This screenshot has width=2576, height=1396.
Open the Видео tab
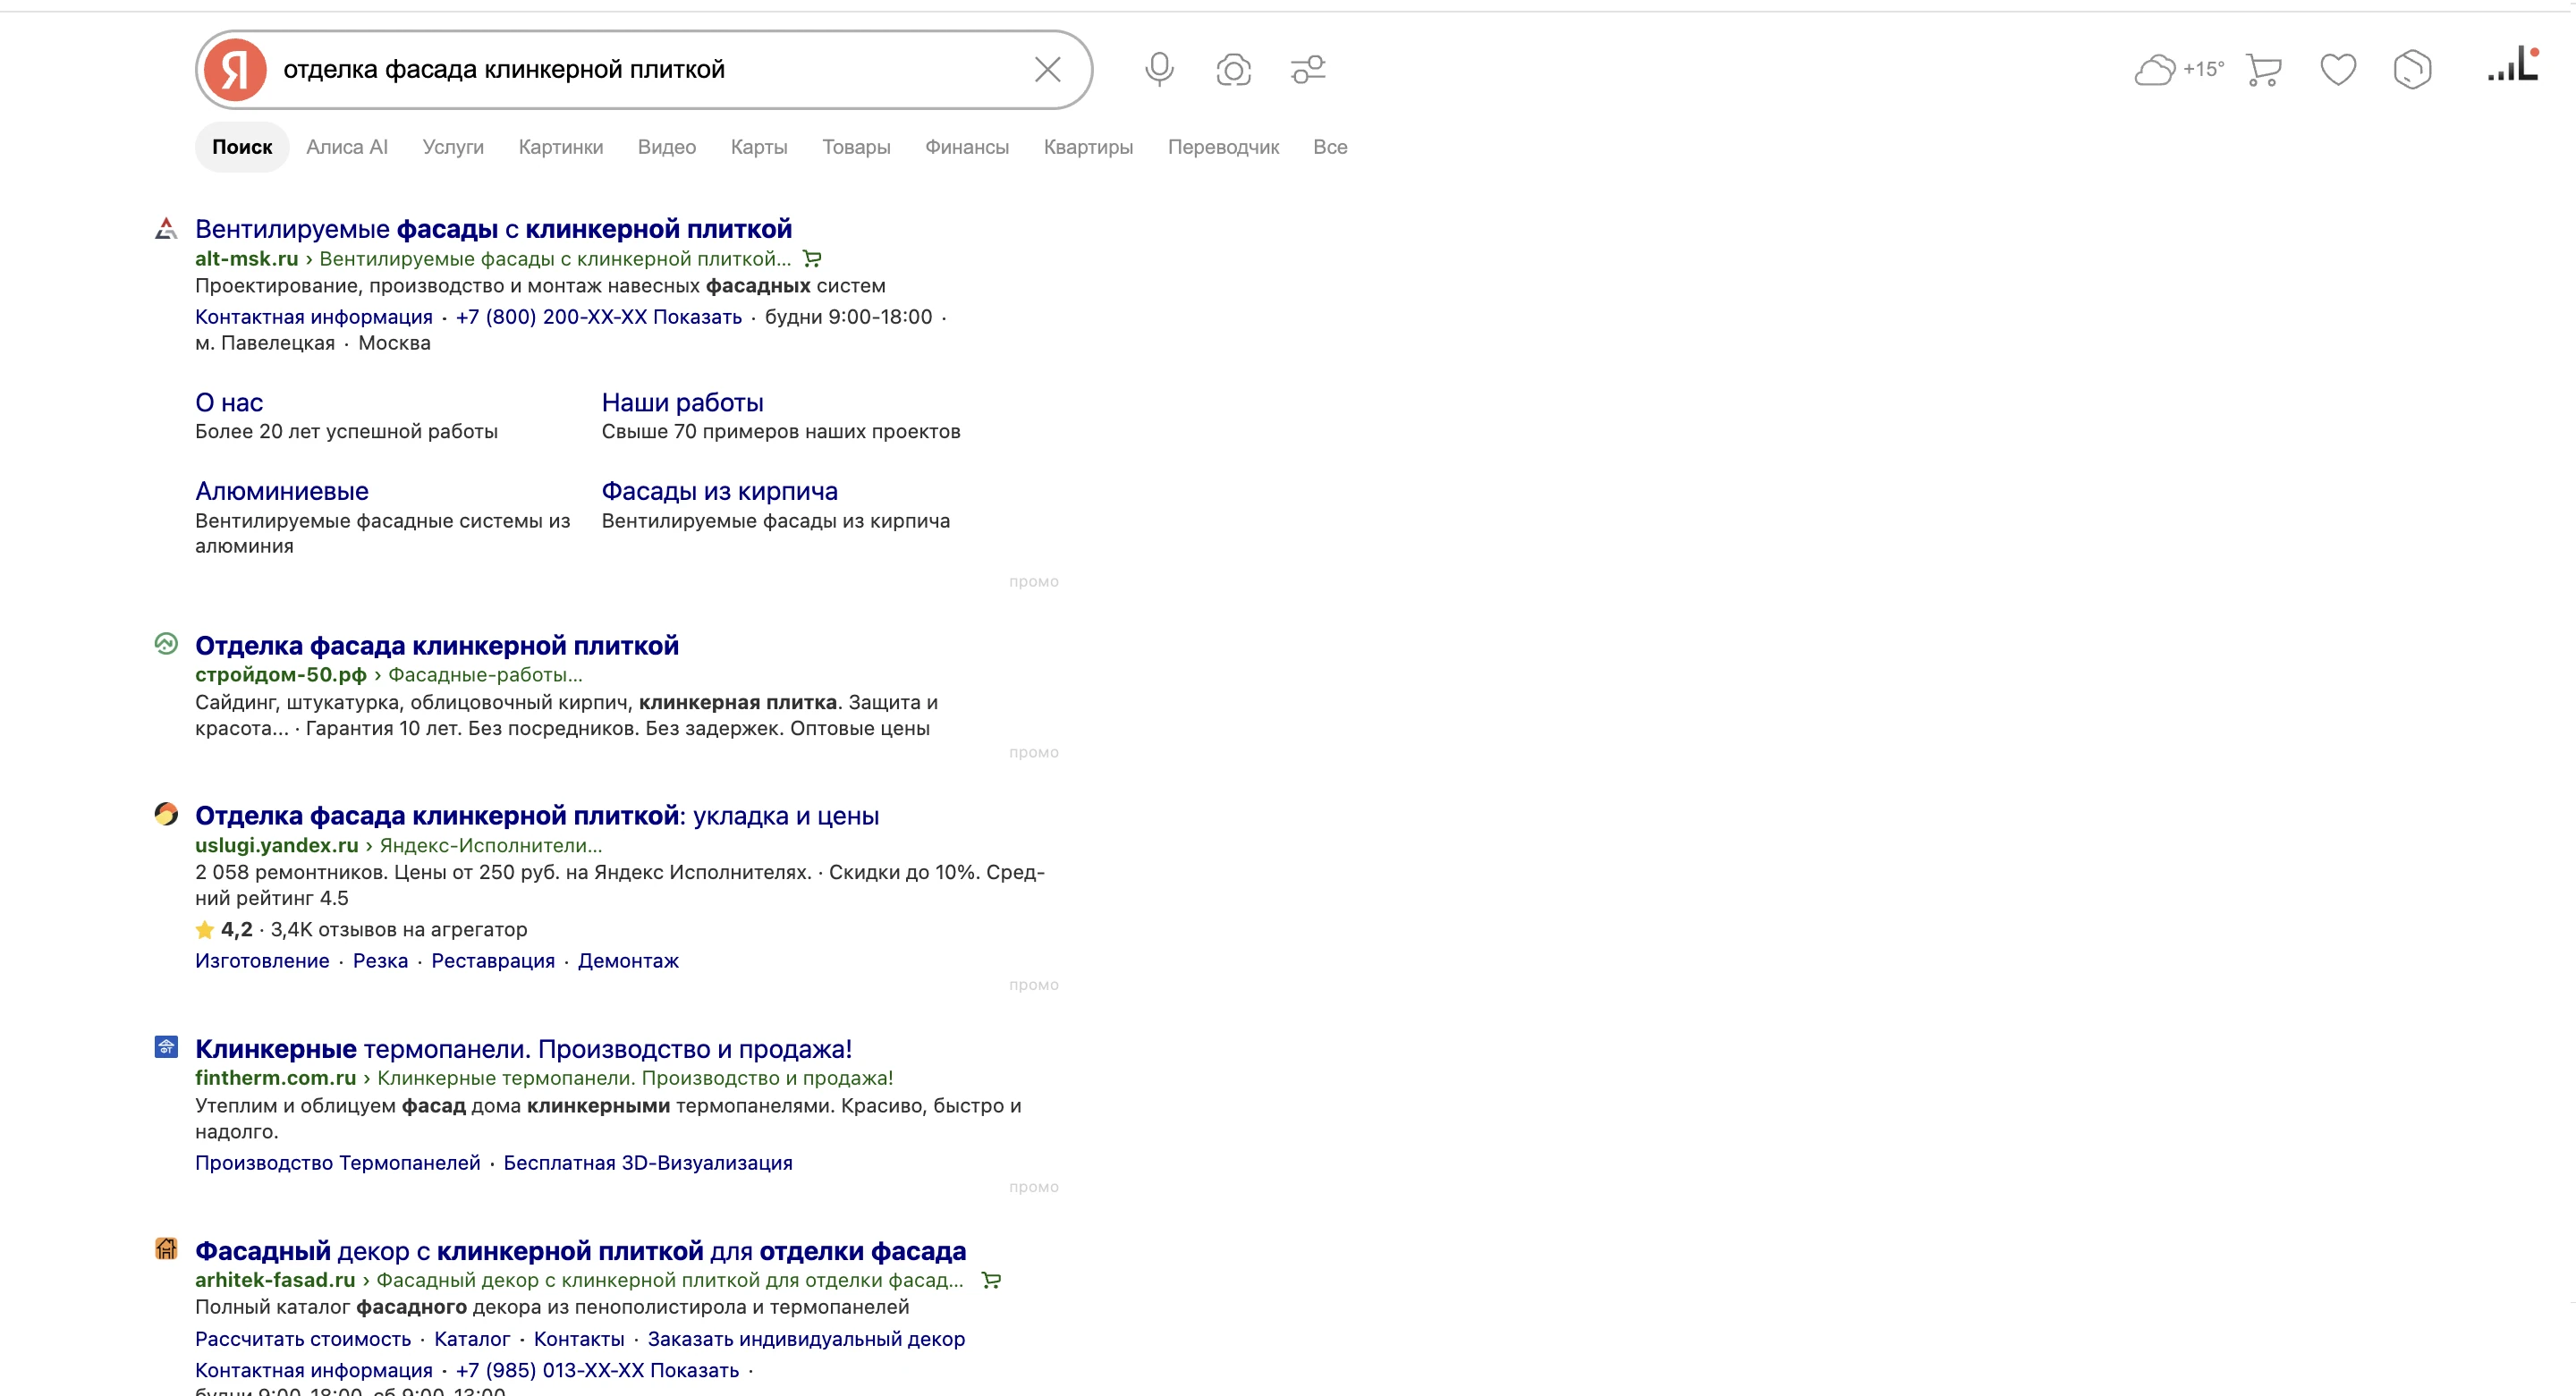click(667, 147)
